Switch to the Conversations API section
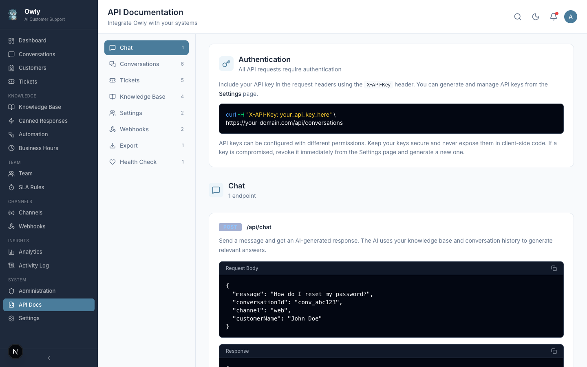 [146, 64]
